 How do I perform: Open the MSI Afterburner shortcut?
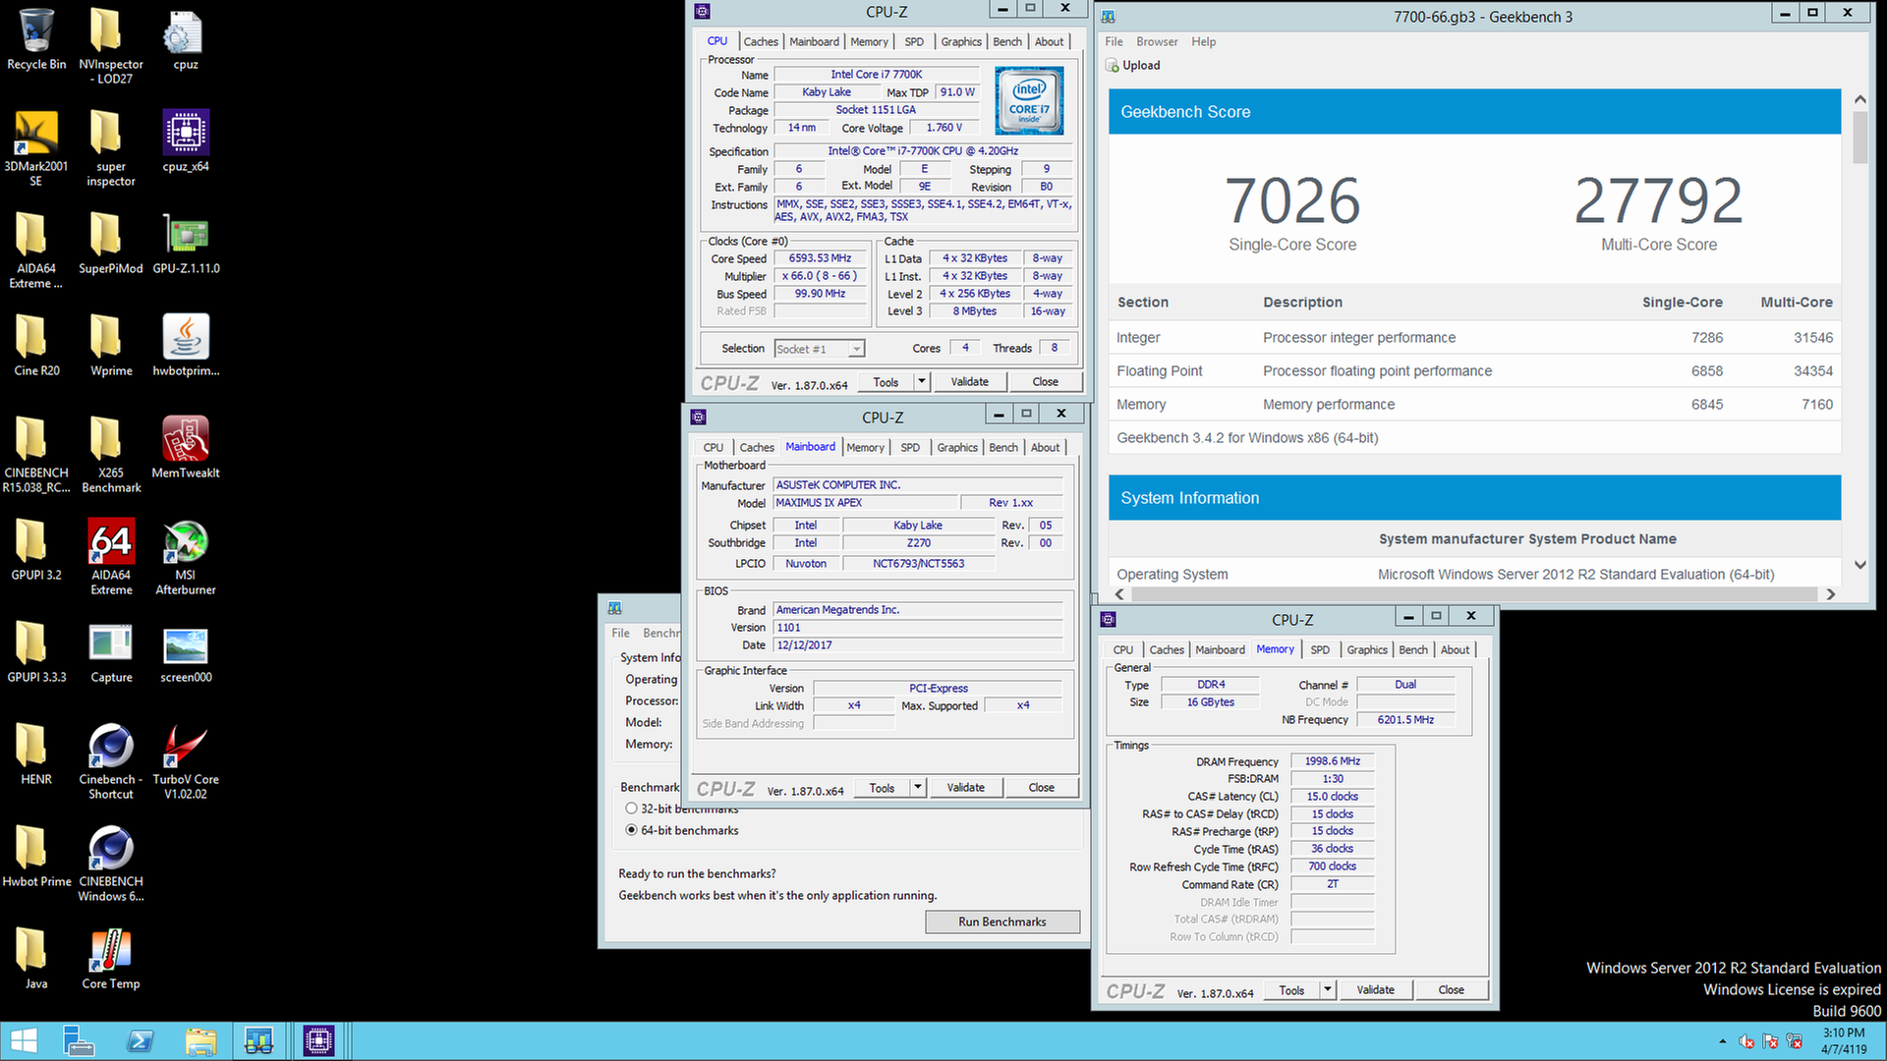click(x=186, y=556)
